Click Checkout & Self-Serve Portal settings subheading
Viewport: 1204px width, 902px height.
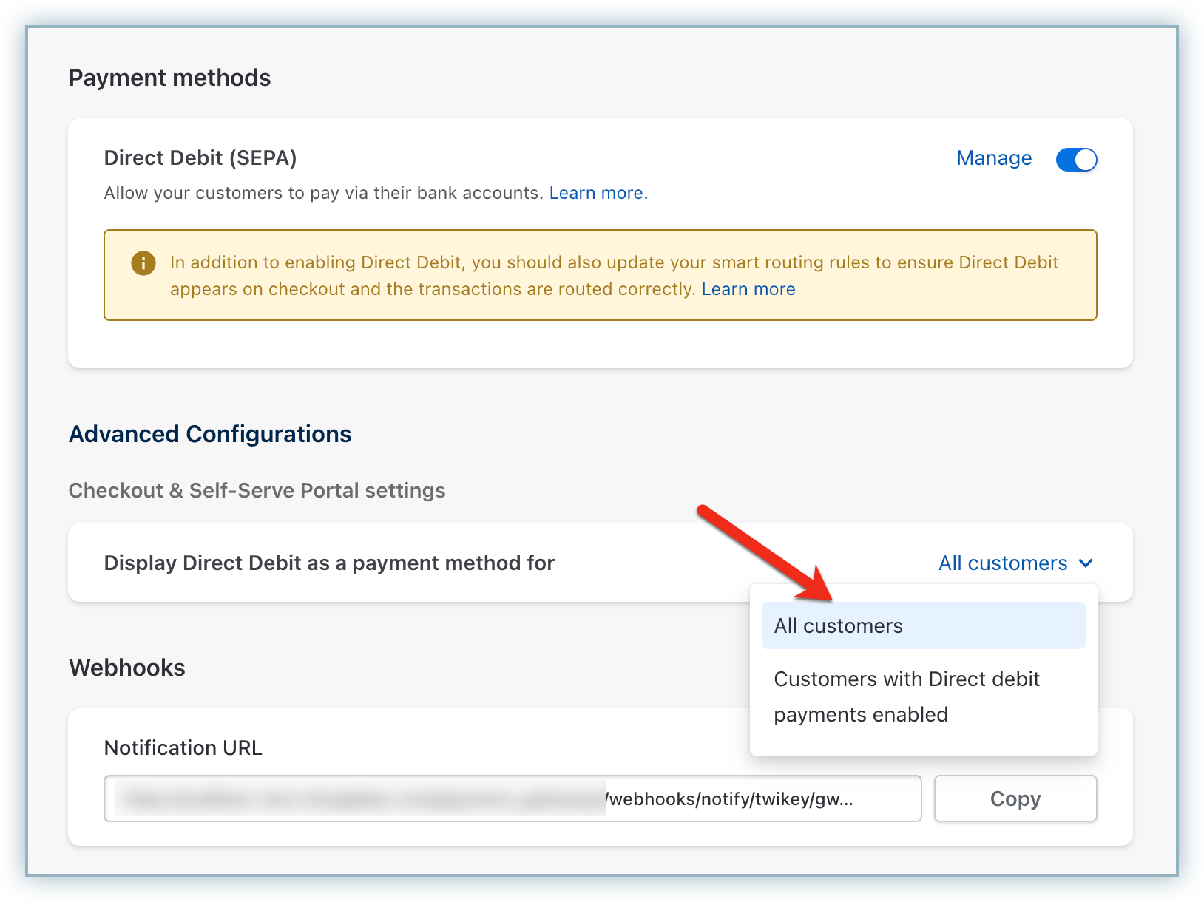coord(257,491)
